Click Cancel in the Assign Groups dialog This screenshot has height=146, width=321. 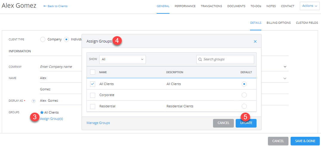[x=223, y=123]
